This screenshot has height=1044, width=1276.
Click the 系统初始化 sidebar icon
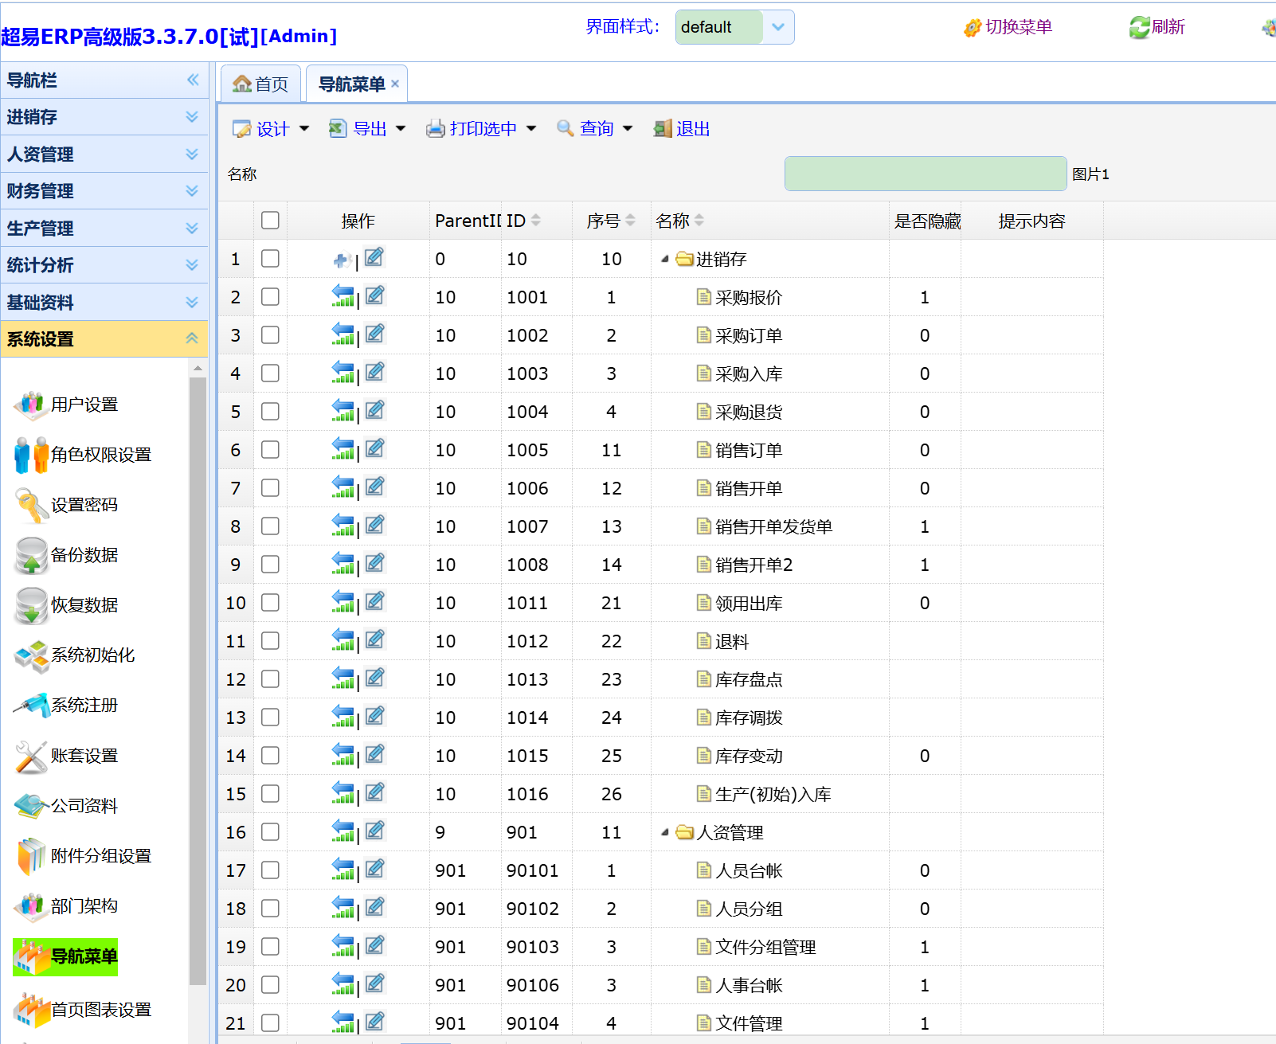(32, 655)
